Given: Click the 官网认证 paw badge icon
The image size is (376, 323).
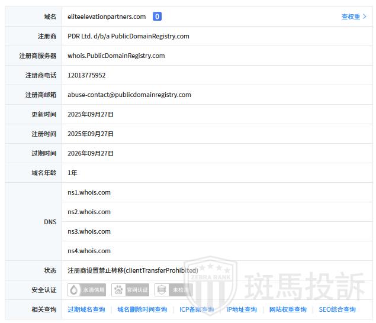Looking at the screenshot, I should [x=131, y=290].
